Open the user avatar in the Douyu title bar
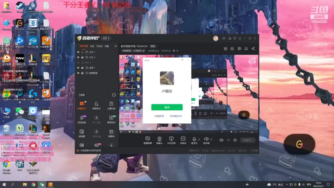The image size is (334, 188). pos(215,38)
